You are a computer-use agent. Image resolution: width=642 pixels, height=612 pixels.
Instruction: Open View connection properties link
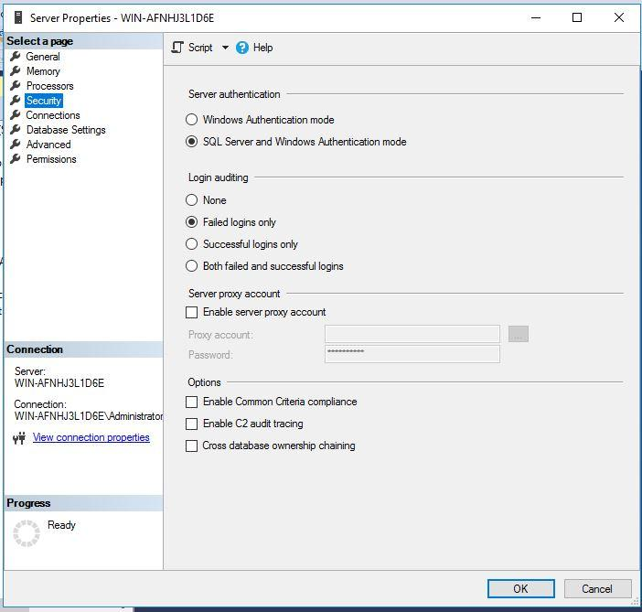click(x=91, y=437)
